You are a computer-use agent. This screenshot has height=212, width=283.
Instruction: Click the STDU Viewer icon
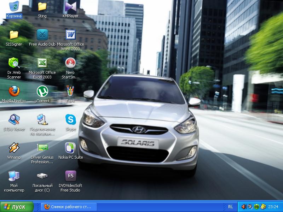(x=14, y=119)
